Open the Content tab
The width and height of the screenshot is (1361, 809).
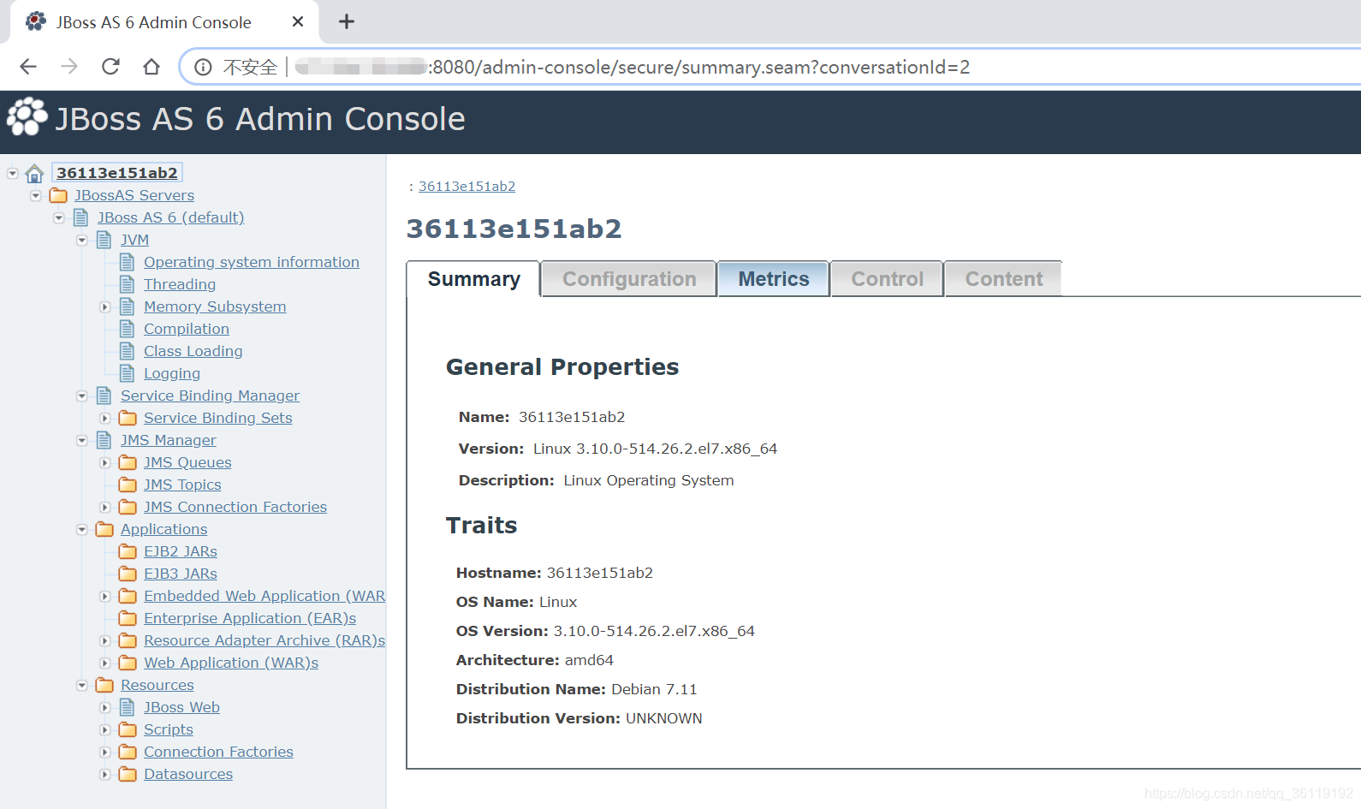pos(1004,279)
